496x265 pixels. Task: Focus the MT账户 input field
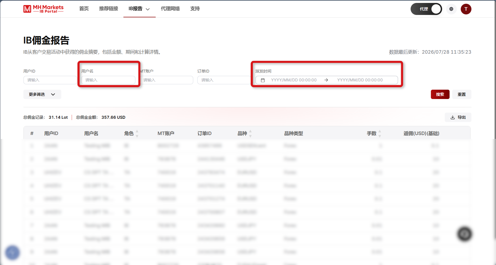[166, 80]
